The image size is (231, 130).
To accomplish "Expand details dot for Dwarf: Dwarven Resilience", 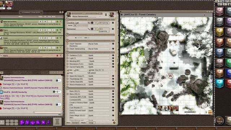I will pyautogui.click(x=113, y=44).
